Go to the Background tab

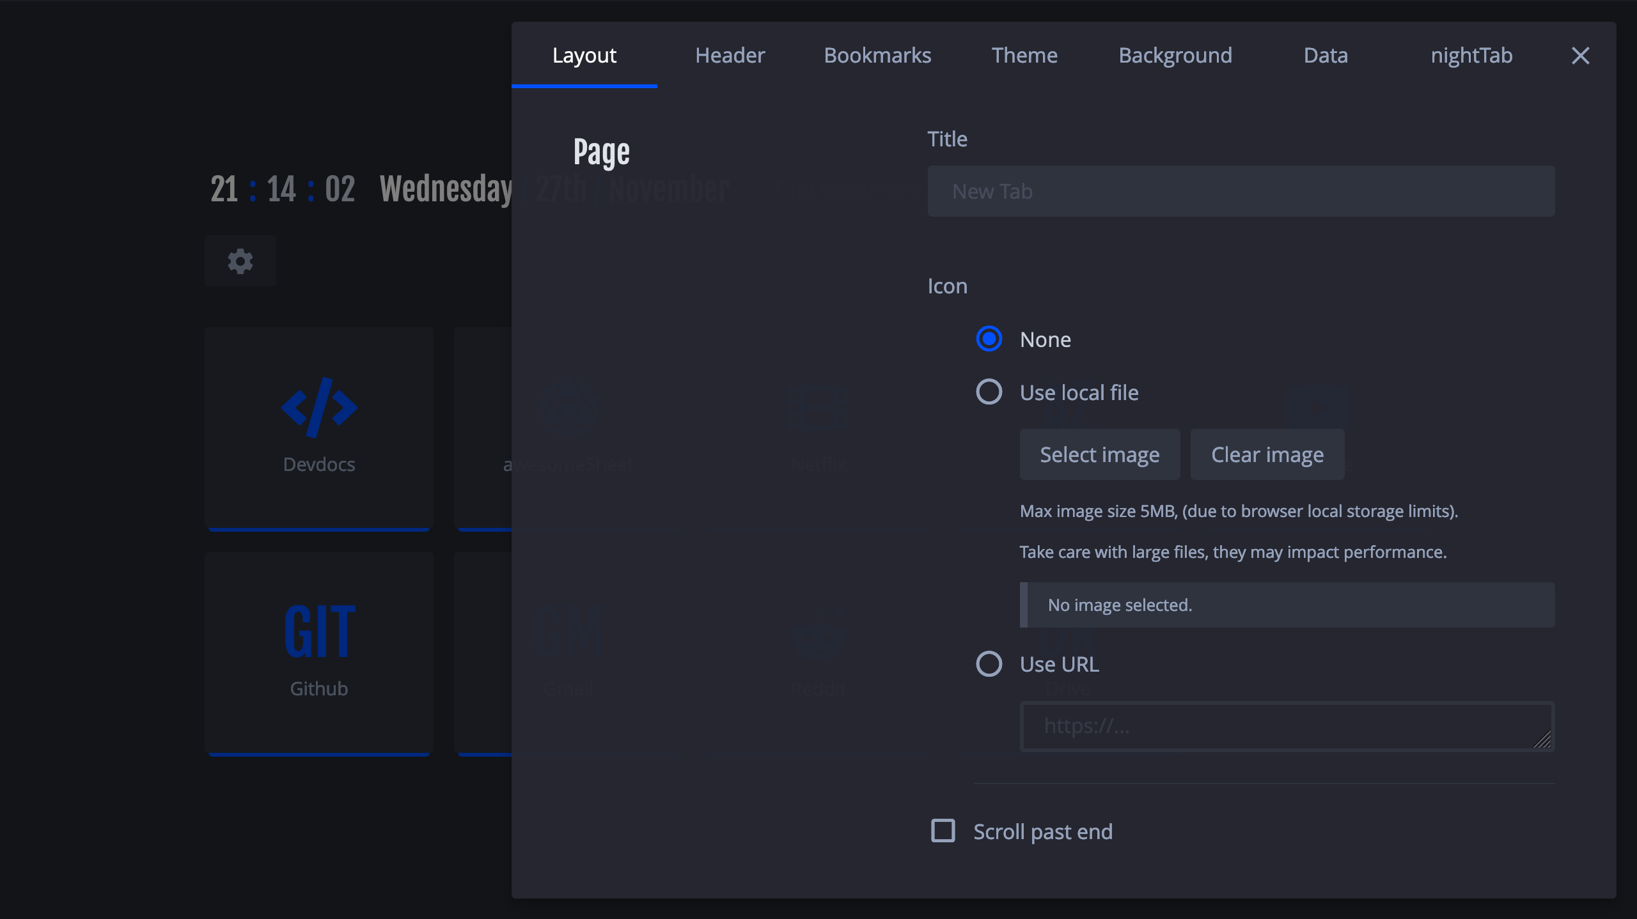(x=1175, y=56)
